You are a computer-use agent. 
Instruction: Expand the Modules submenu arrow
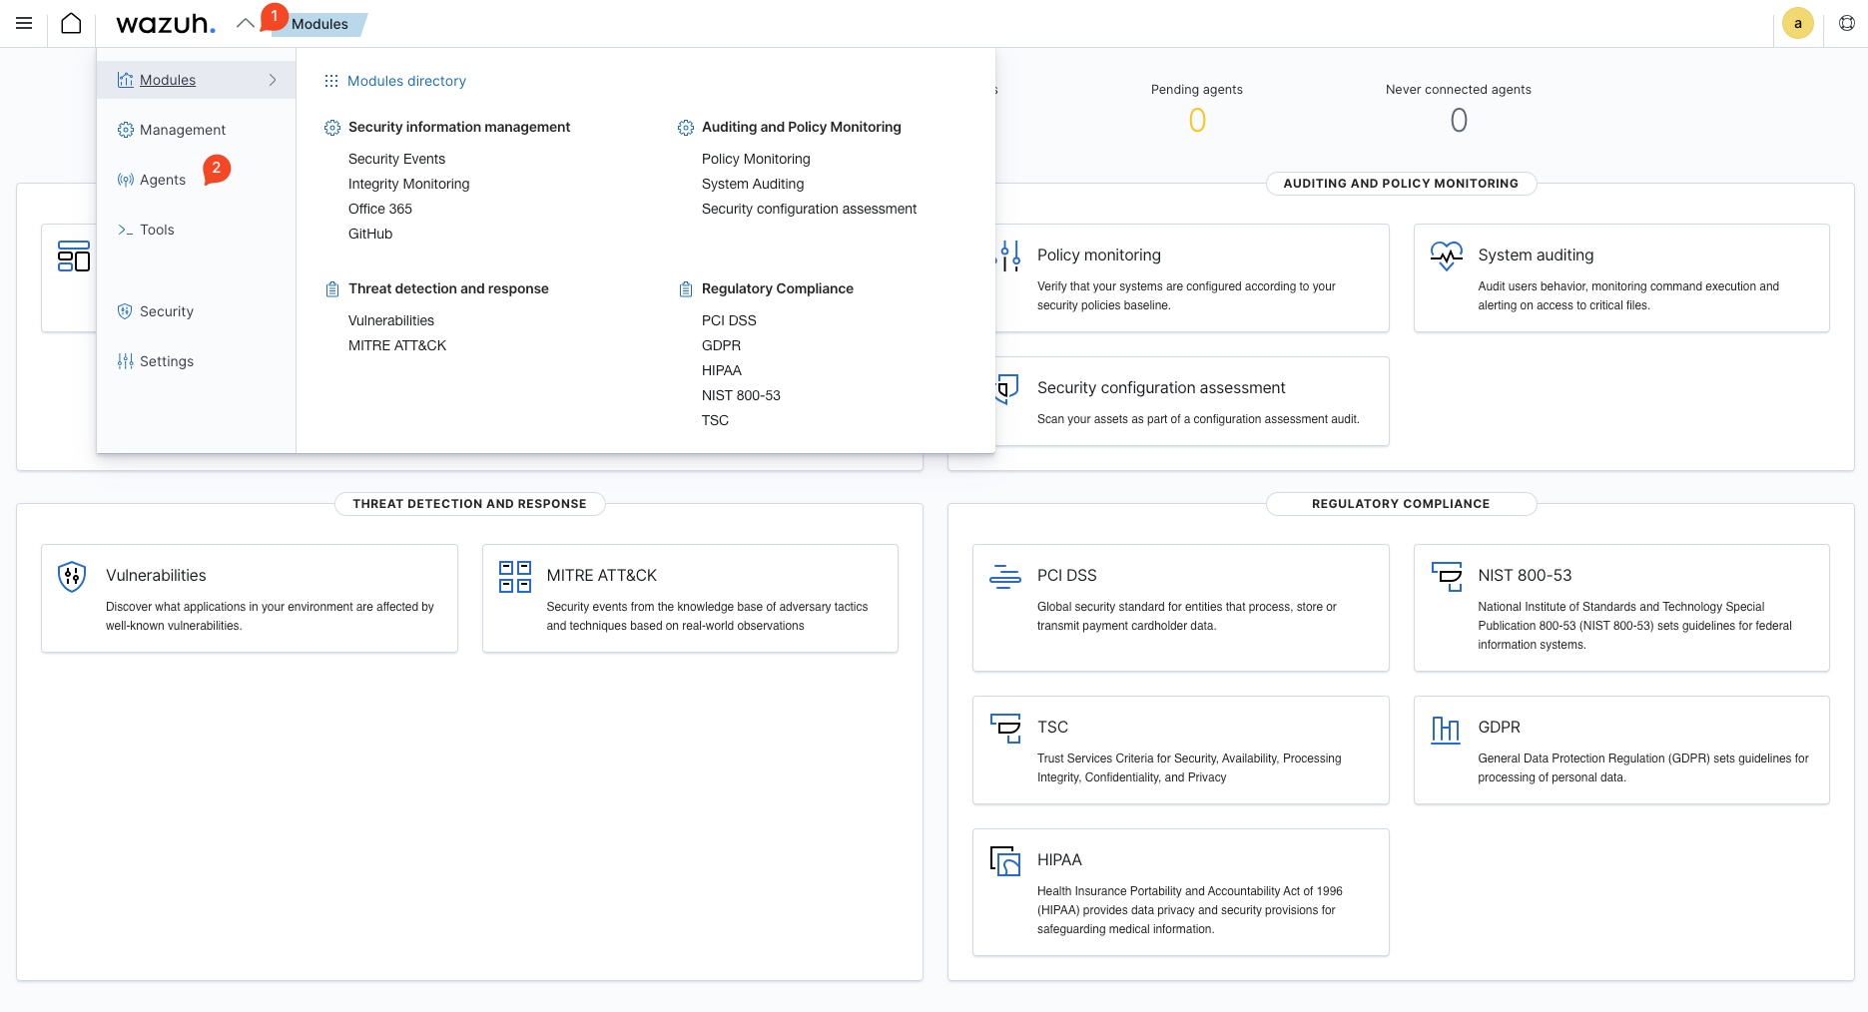click(273, 80)
